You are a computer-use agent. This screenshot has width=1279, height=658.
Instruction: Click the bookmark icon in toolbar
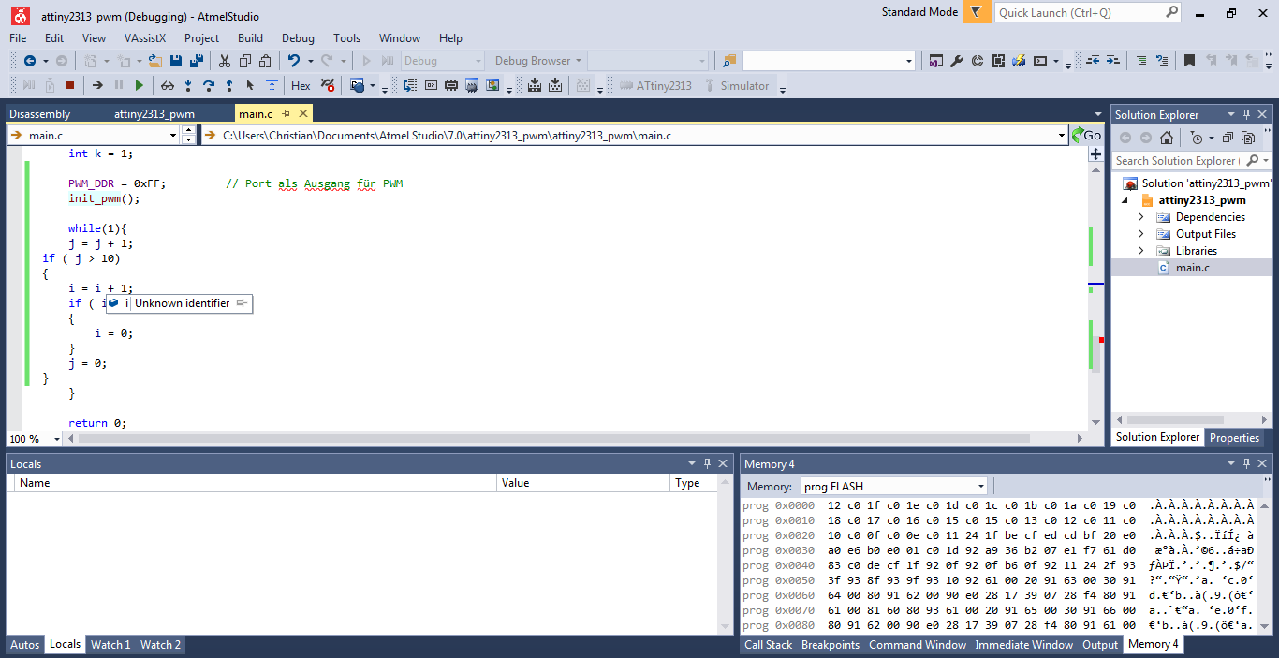point(1189,61)
